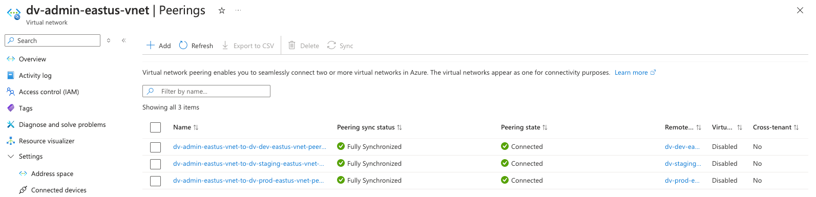816x197 pixels.
Task: Check the dv-staging-eastus peering row
Action: (156, 164)
